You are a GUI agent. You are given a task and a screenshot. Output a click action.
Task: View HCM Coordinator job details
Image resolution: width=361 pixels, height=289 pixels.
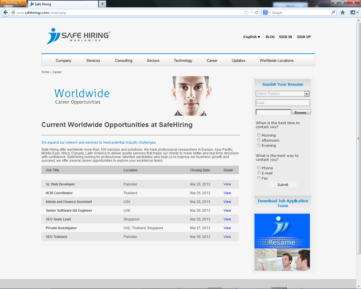(x=227, y=193)
